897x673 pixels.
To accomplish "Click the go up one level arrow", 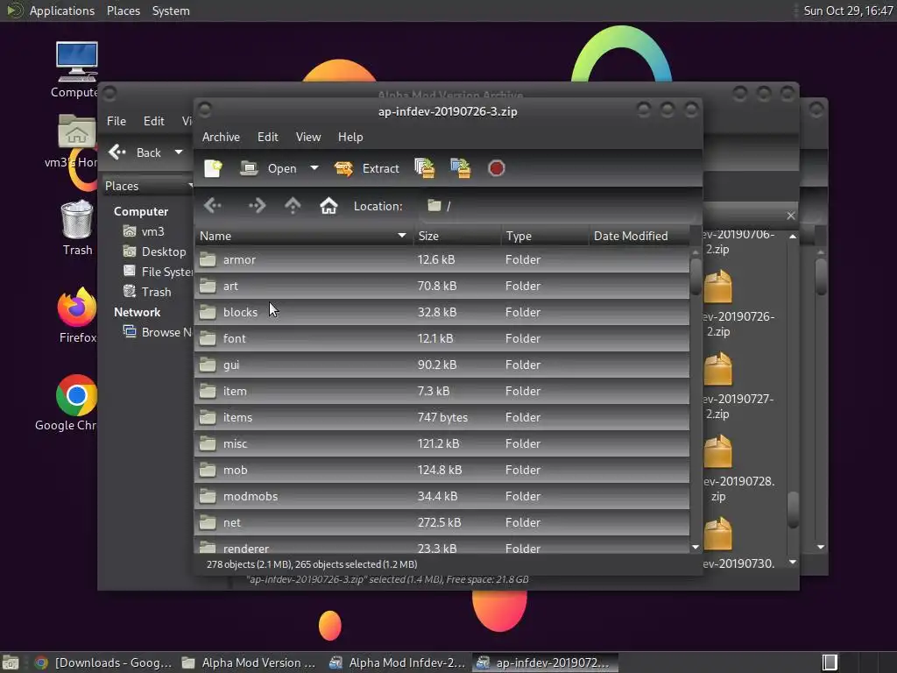I will (293, 205).
